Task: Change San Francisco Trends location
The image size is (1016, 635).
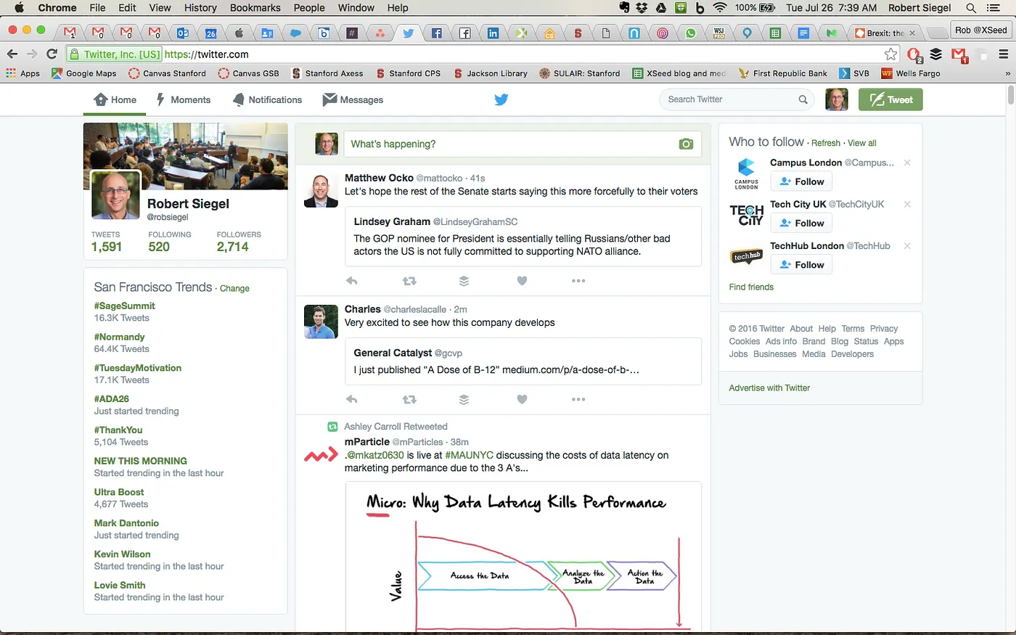Action: pyautogui.click(x=234, y=288)
